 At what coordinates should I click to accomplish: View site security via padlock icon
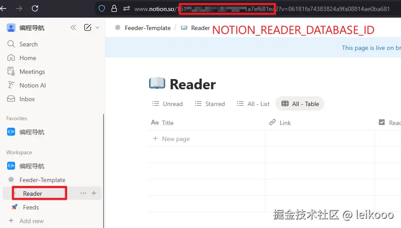point(114,9)
